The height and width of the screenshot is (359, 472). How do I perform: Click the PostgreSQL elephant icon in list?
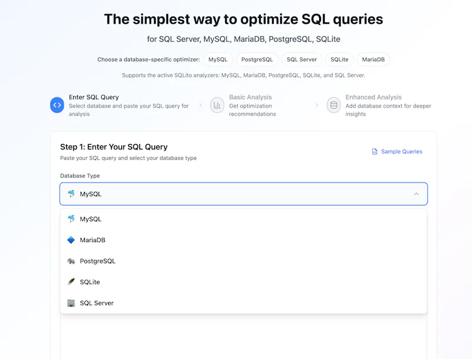[71, 261]
